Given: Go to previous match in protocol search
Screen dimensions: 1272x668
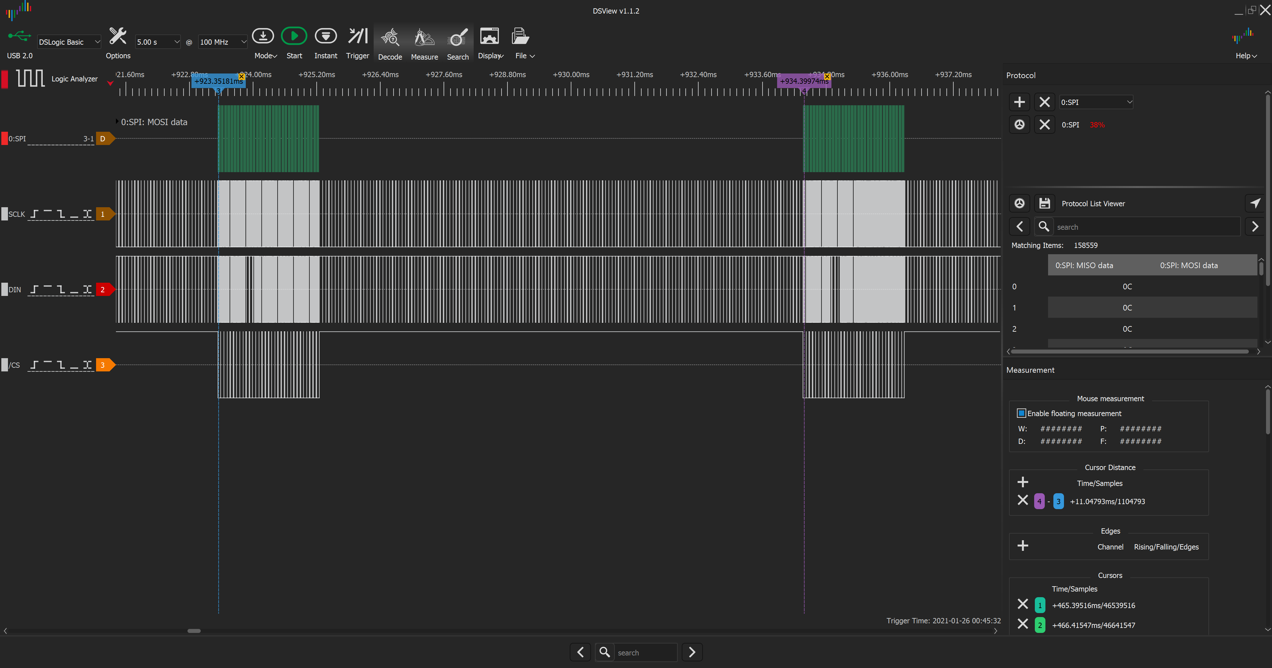Looking at the screenshot, I should coord(1019,226).
